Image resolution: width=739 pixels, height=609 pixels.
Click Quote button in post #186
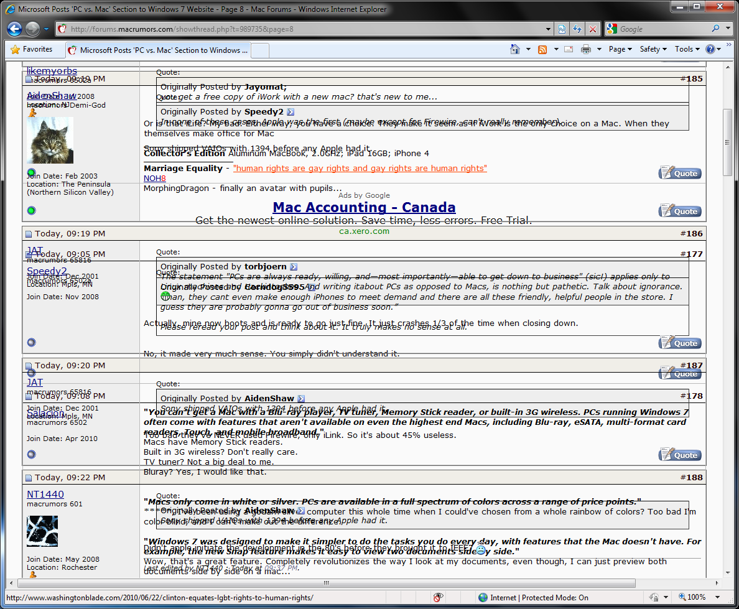(x=680, y=343)
